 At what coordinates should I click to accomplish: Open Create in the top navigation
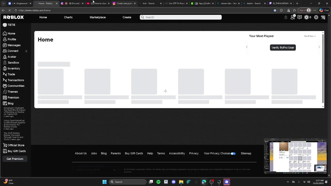click(x=127, y=17)
